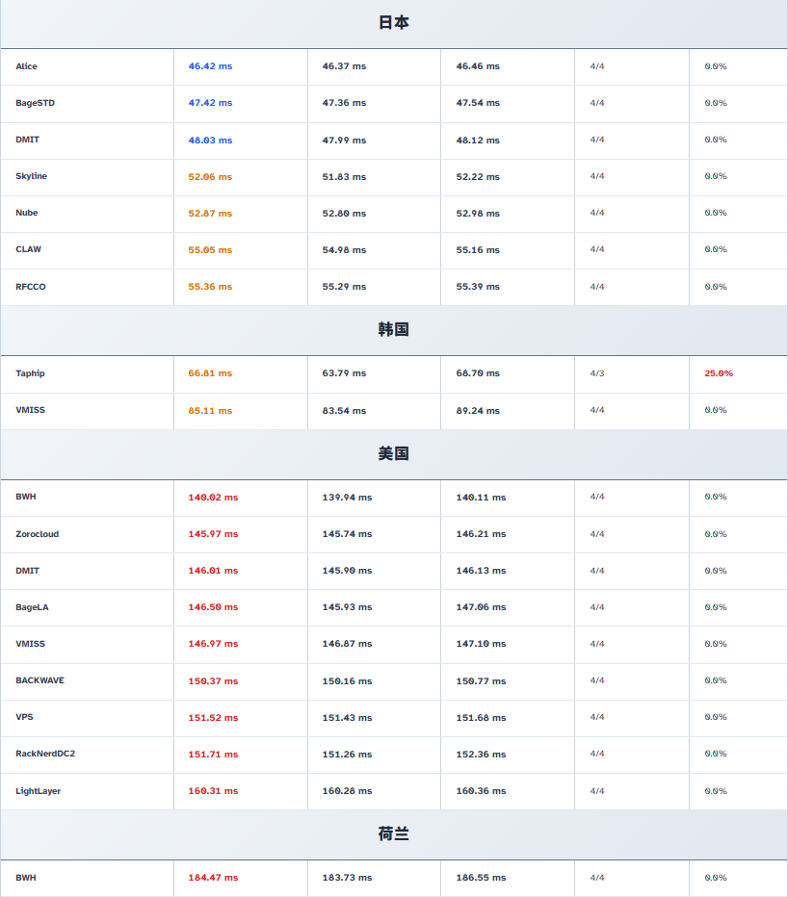Select VMISS in the 韩国 section
This screenshot has height=897, width=788.
[x=30, y=410]
